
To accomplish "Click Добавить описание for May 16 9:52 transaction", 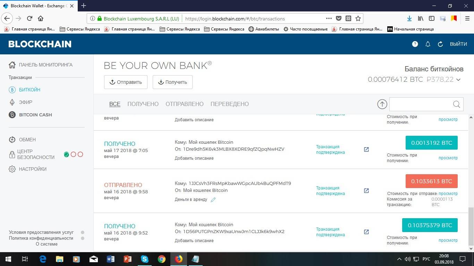I will [x=194, y=240].
